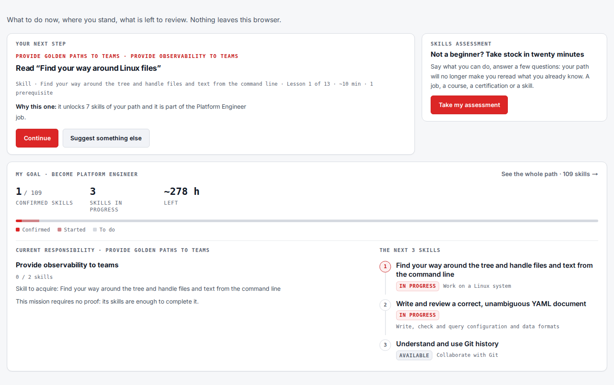Viewport: 614px width, 385px height.
Task: Click Write, check and query configuration label
Action: [x=478, y=327]
